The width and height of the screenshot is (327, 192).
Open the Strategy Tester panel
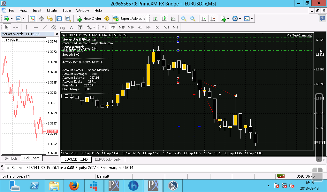(x=68, y=19)
